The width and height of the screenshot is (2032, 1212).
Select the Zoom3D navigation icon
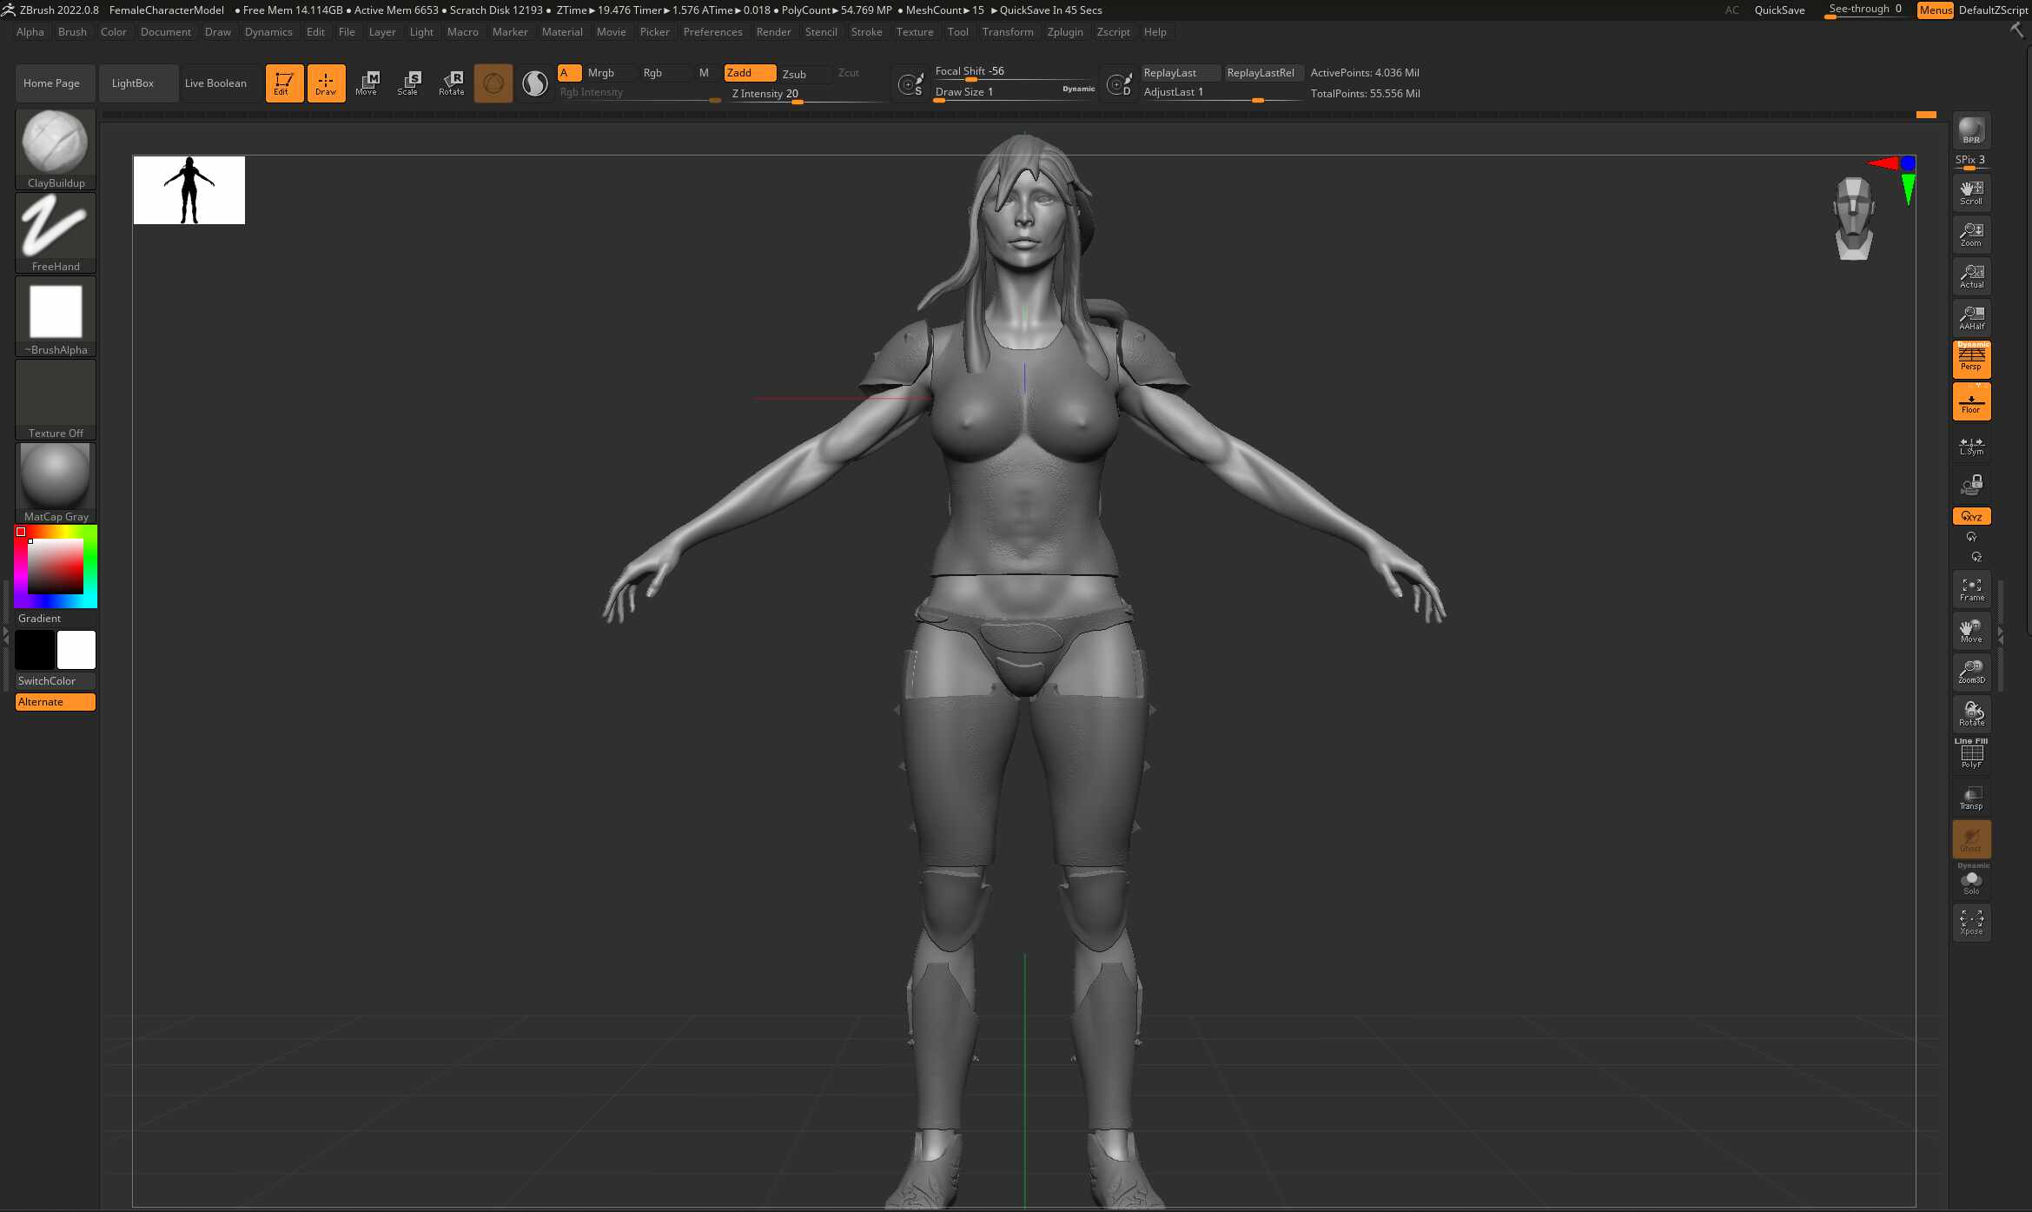click(1971, 671)
